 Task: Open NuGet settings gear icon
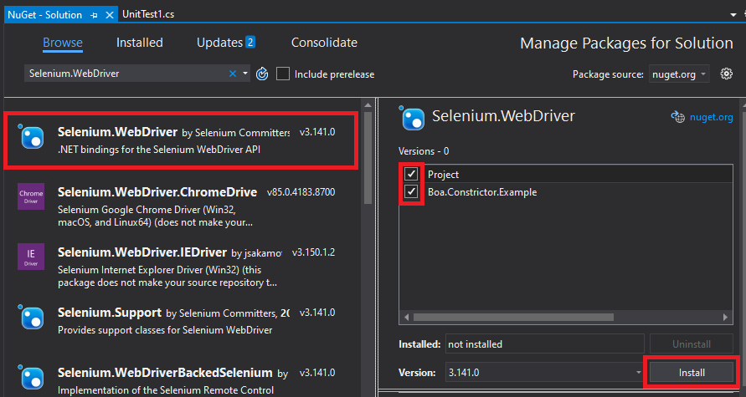[726, 74]
